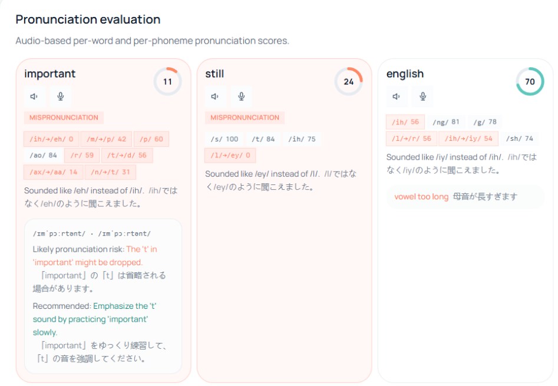Click MISPRONUNCIATION tag on 'important' card
This screenshot has height=386, width=558.
(64, 118)
